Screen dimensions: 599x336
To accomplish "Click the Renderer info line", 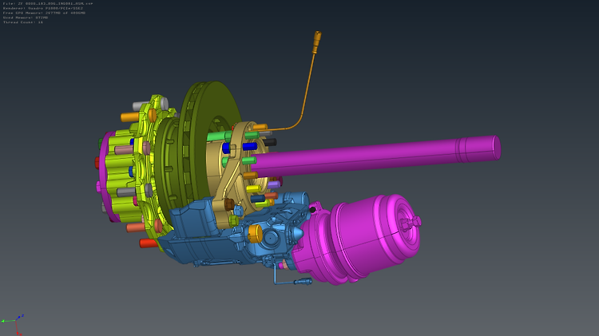I will [43, 8].
